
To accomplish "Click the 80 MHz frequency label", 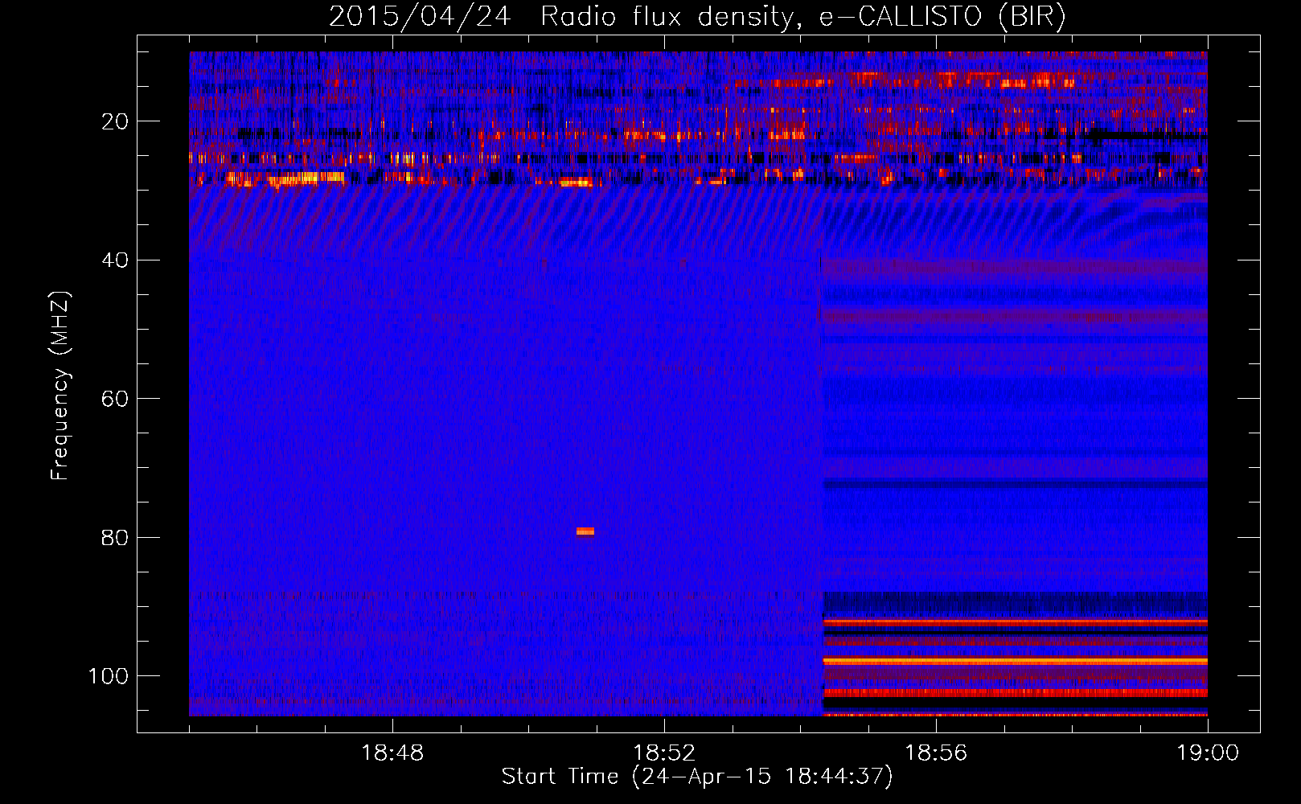I will [x=115, y=537].
